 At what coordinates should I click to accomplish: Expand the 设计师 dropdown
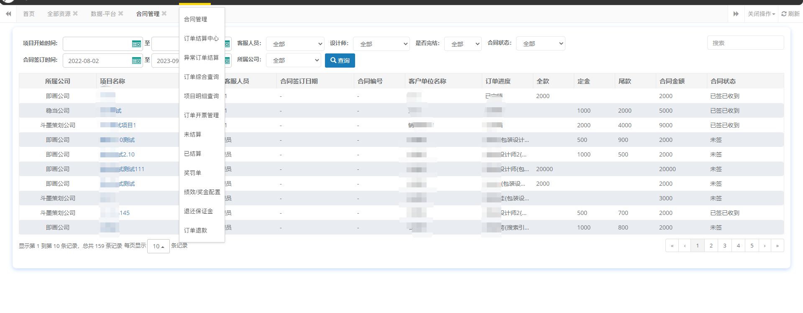pos(381,44)
